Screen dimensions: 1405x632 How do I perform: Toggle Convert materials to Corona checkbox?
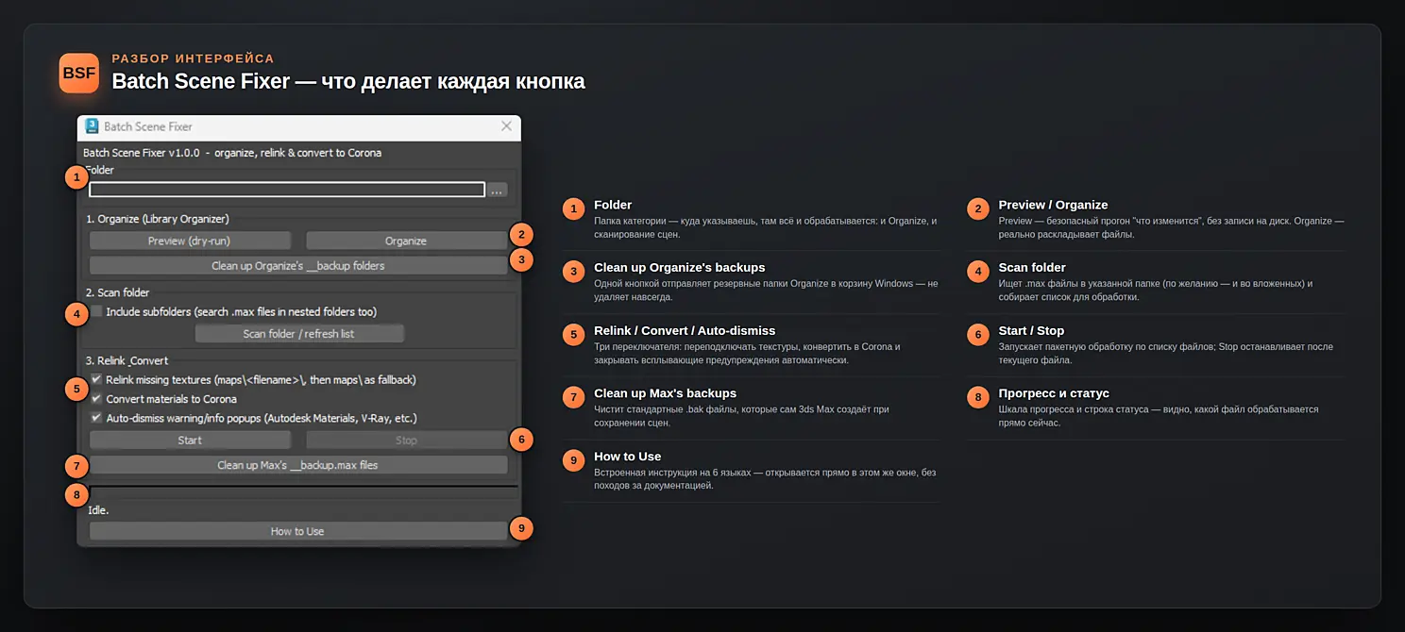96,398
